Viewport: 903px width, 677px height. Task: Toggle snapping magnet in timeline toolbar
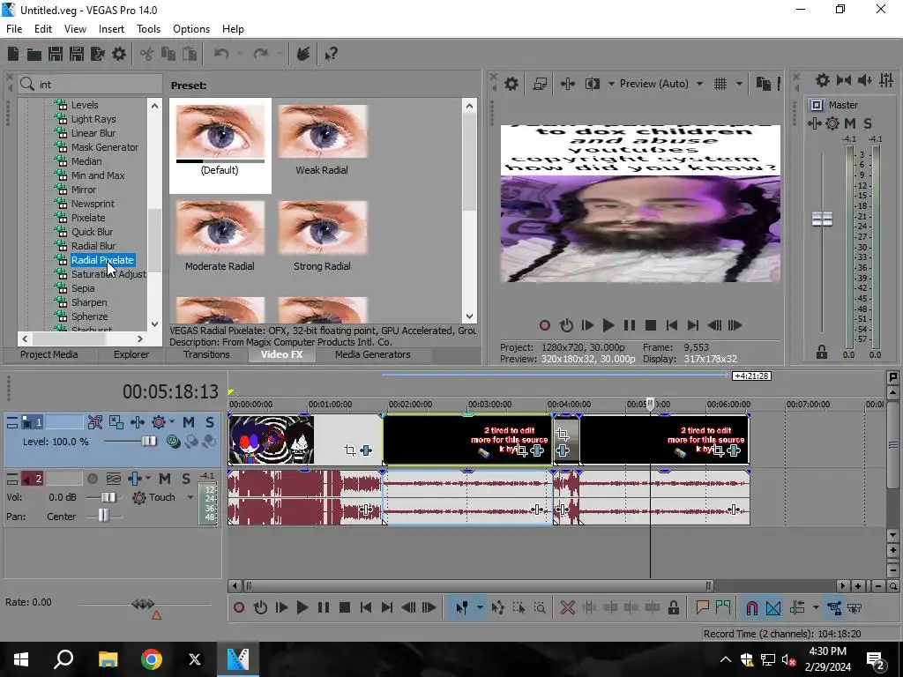click(x=751, y=607)
